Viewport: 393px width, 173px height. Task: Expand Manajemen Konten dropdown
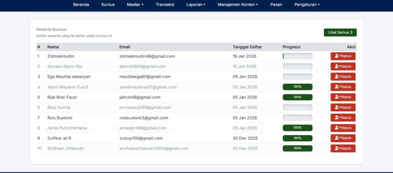[x=238, y=5]
